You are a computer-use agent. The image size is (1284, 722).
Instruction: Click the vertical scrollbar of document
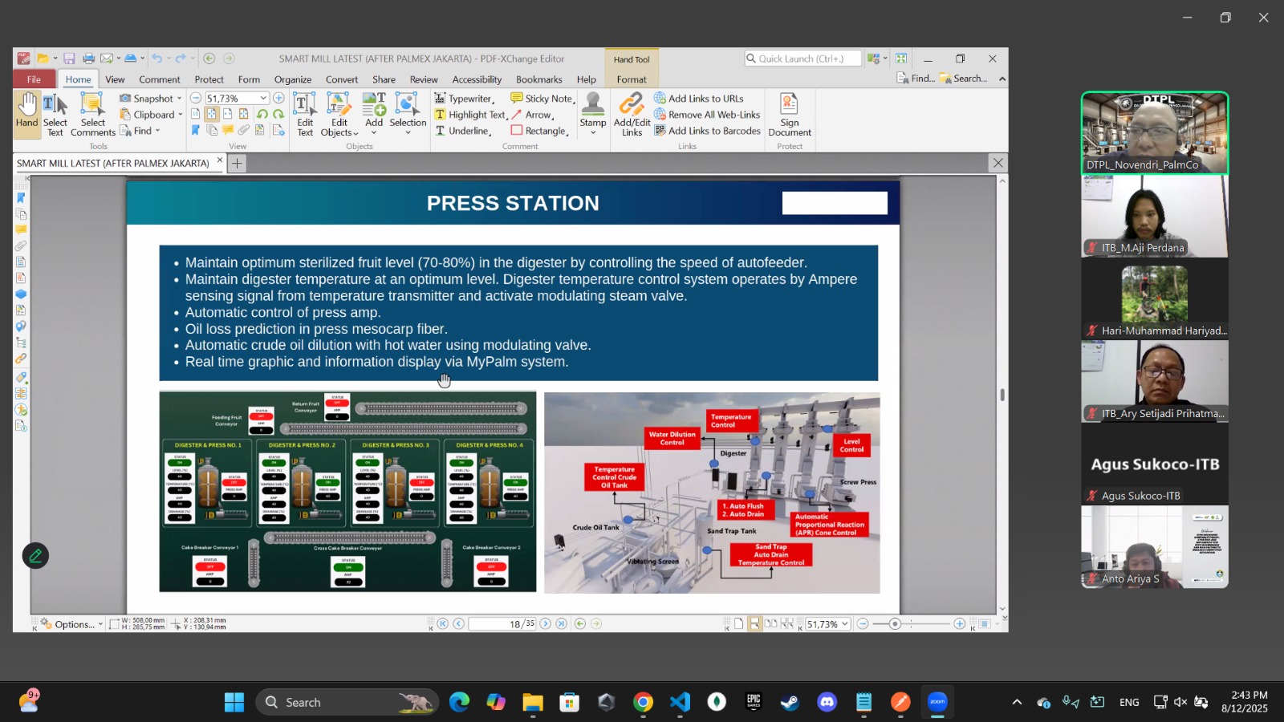point(1002,395)
